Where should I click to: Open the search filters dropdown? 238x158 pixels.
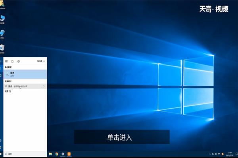[x=41, y=61]
